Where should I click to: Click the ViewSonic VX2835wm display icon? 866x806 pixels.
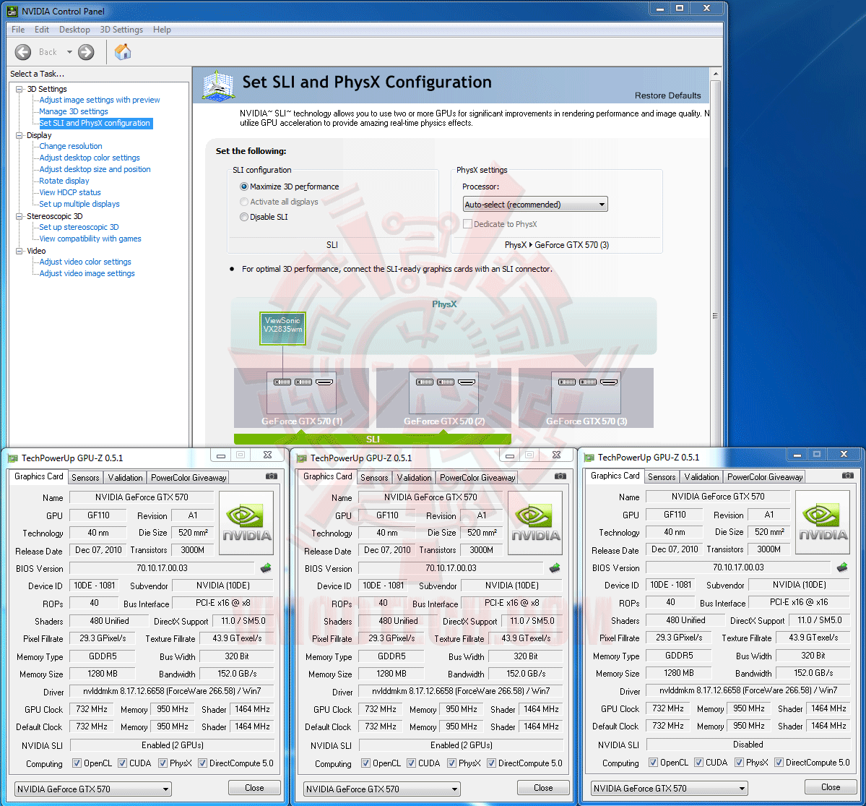[x=283, y=328]
